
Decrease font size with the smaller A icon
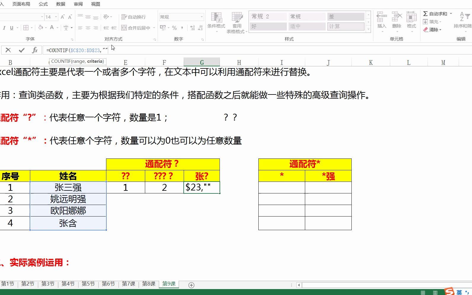pos(70,17)
